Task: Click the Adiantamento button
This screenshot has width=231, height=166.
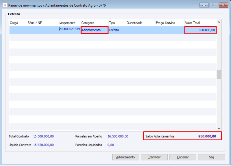Action: click(126, 157)
